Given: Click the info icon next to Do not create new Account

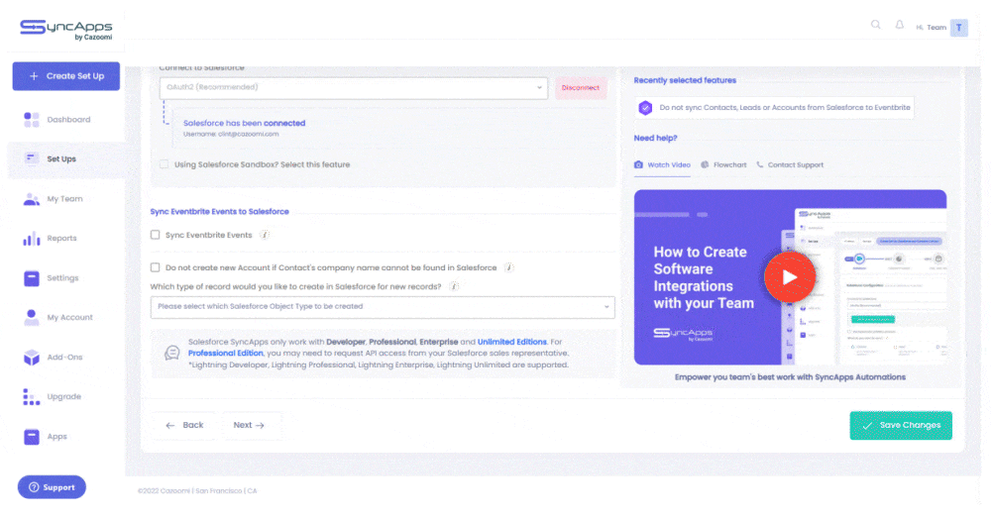Looking at the screenshot, I should pos(508,267).
